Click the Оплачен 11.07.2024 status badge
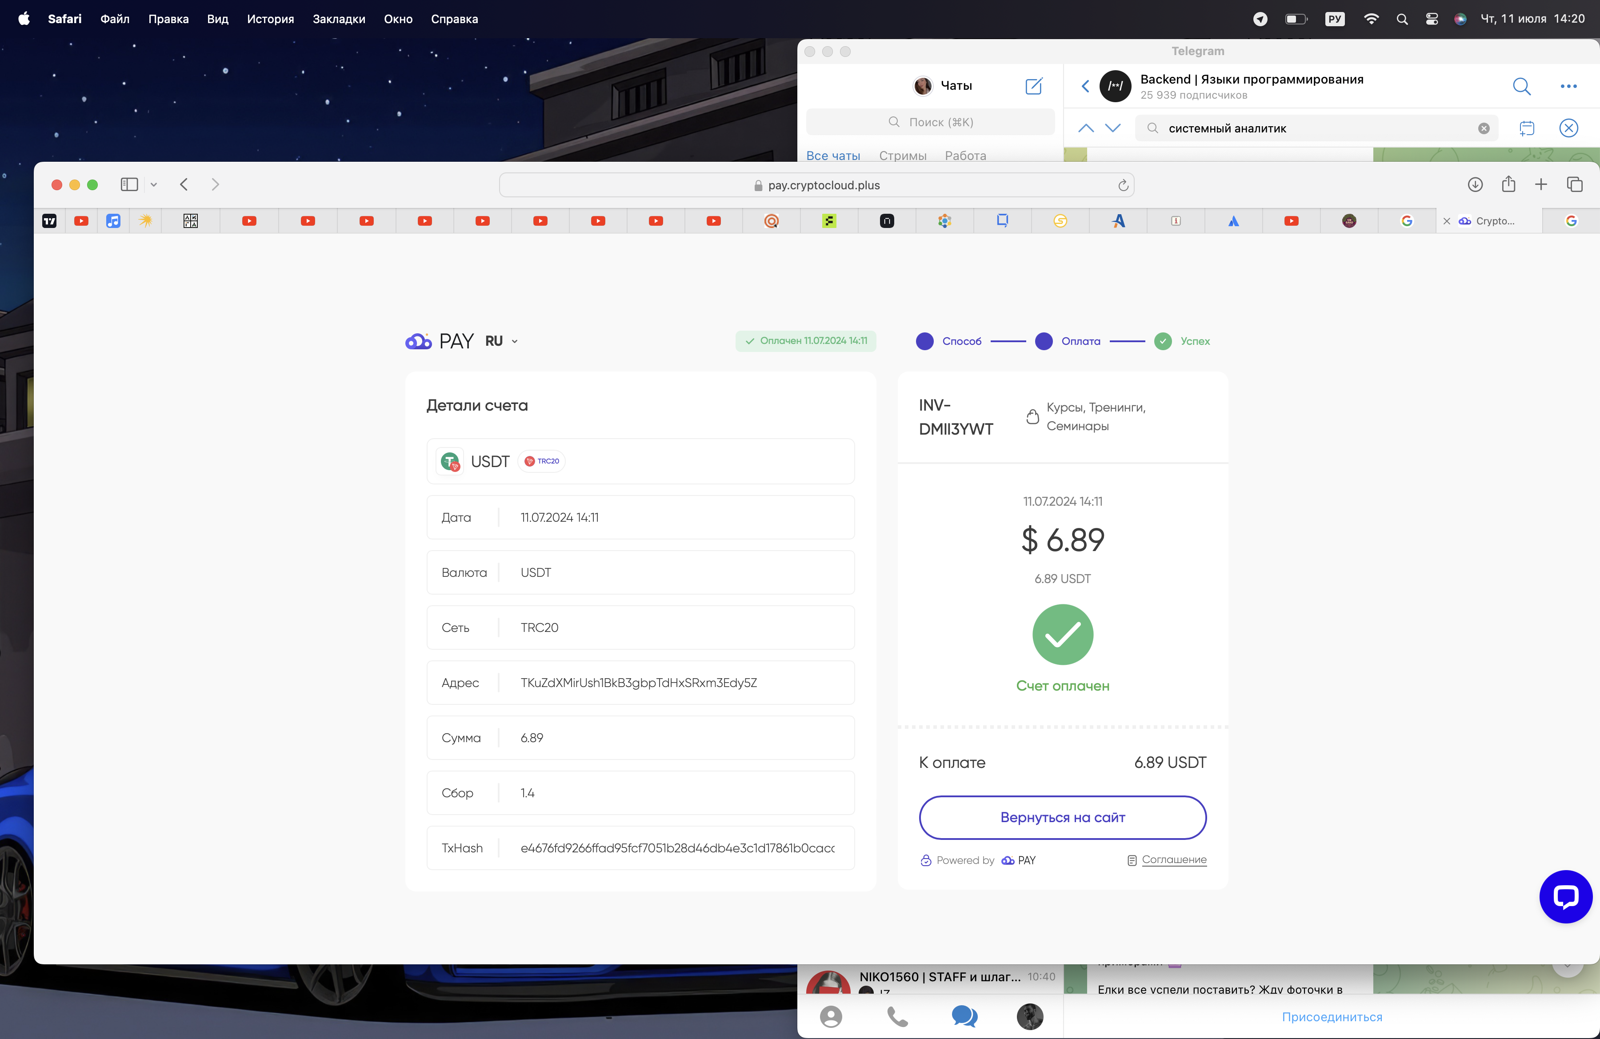The height and width of the screenshot is (1039, 1600). [x=805, y=341]
